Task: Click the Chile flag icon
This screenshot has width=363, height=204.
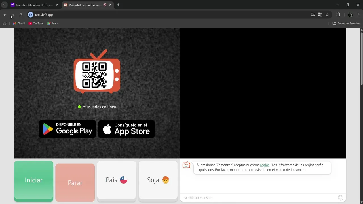Action: pos(124,180)
